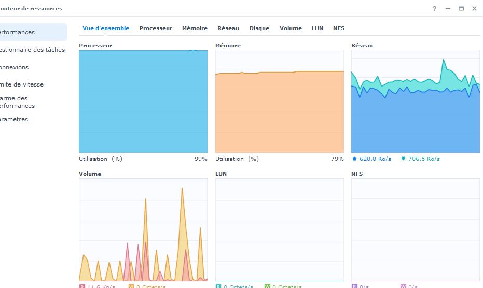This screenshot has width=483, height=288.
Task: Click the NFS read R legend icon
Action: 354,286
